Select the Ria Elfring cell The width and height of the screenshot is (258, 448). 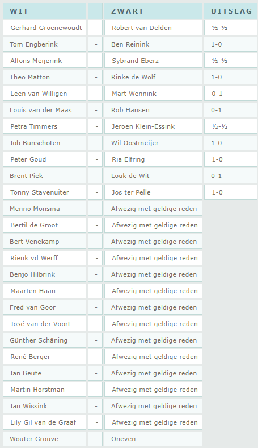(153, 159)
